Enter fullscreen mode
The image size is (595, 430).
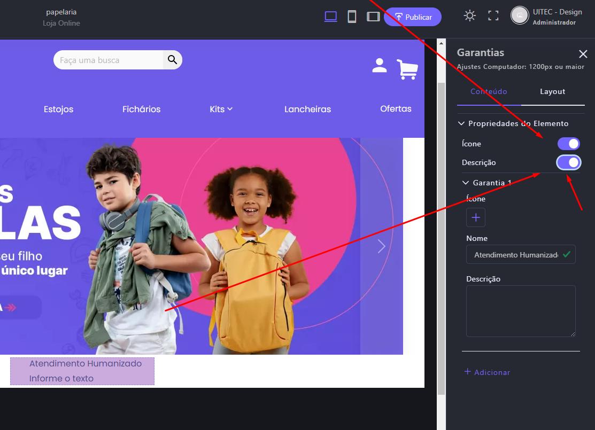tap(493, 15)
